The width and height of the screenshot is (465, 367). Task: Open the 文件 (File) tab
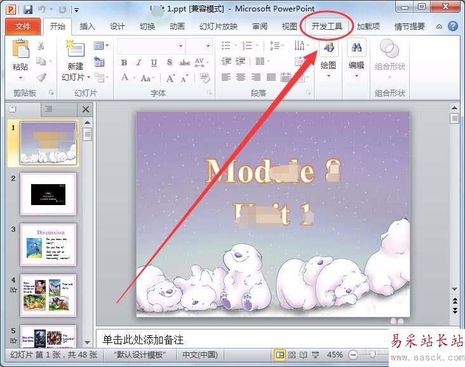coord(23,27)
